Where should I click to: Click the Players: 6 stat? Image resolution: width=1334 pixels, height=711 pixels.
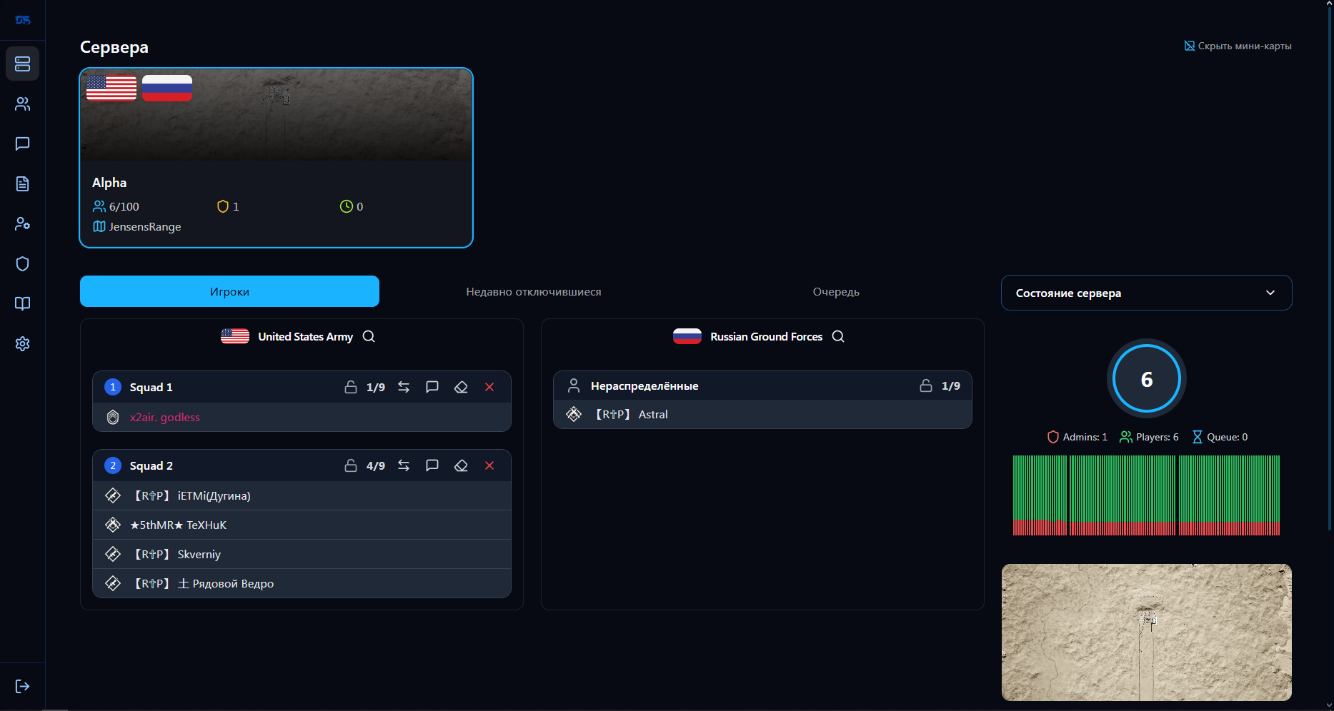[x=1149, y=437]
